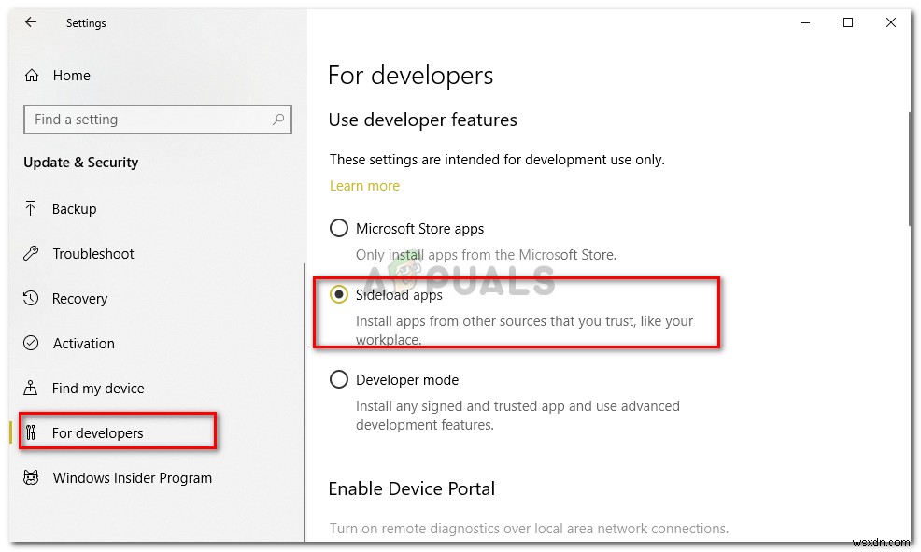The image size is (921, 552).
Task: Click the magnifying glass in the search box
Action: [278, 120]
